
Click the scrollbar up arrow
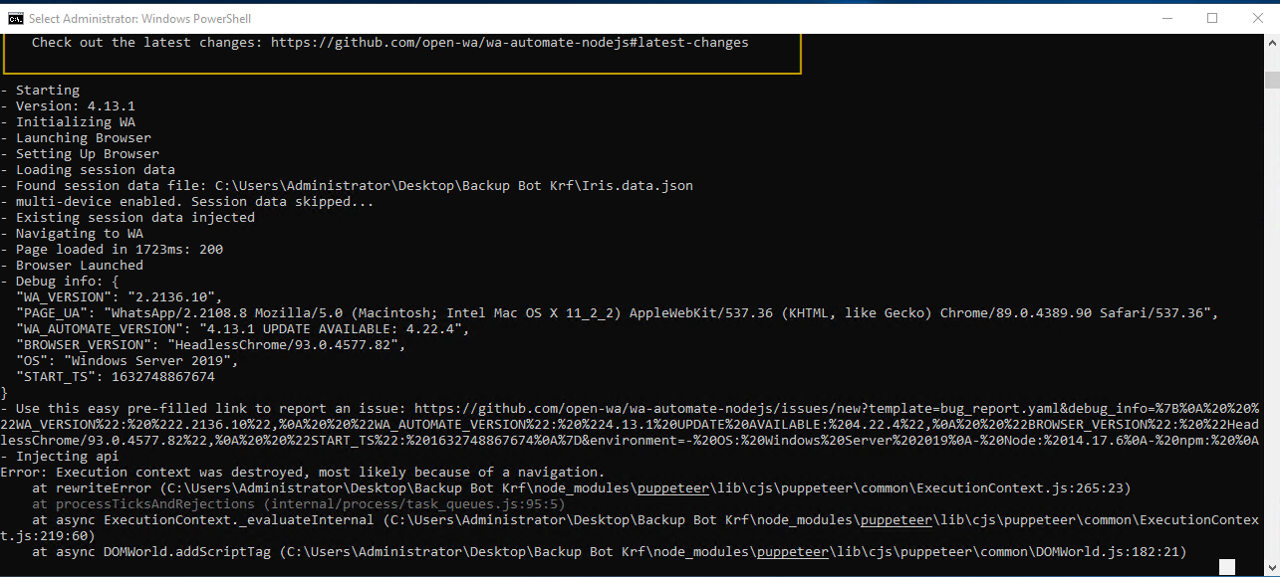click(x=1272, y=41)
